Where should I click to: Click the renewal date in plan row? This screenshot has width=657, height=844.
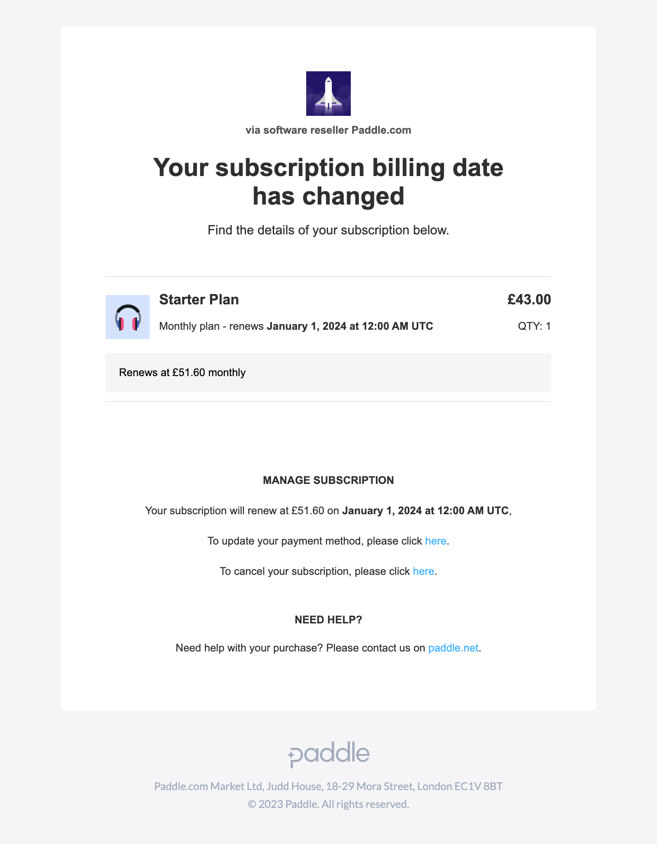(350, 326)
